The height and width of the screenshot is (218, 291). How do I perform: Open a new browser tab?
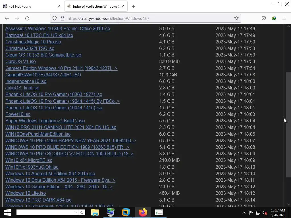[x=133, y=7]
